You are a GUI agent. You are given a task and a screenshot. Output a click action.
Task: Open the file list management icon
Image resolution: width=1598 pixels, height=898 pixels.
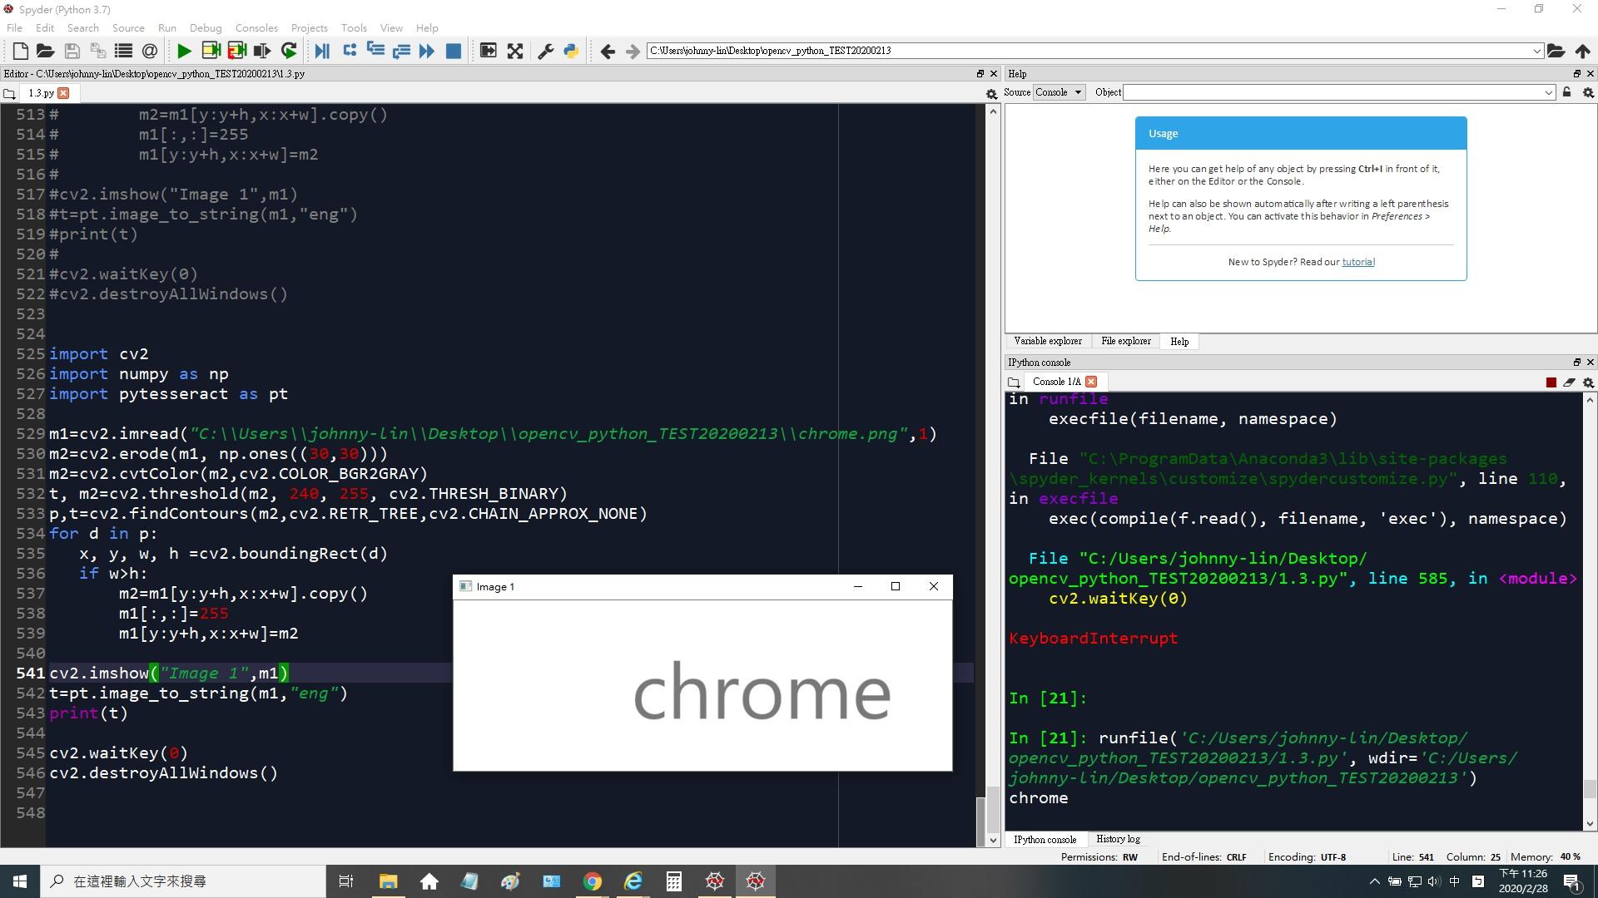[x=123, y=51]
